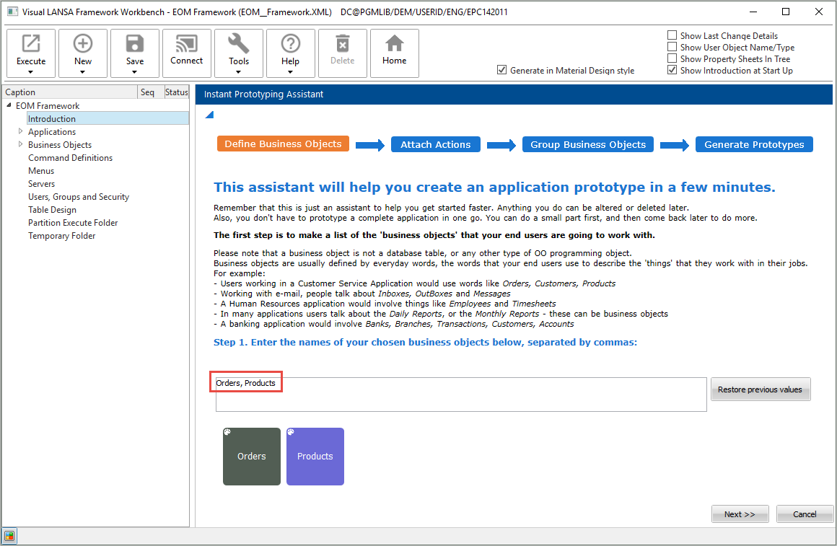Select Command Definitions in the tree
Image resolution: width=837 pixels, height=546 pixels.
(71, 157)
